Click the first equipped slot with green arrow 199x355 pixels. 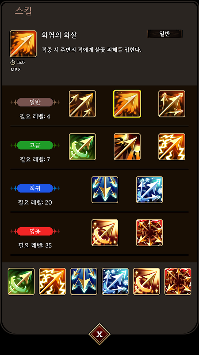click(x=21, y=281)
